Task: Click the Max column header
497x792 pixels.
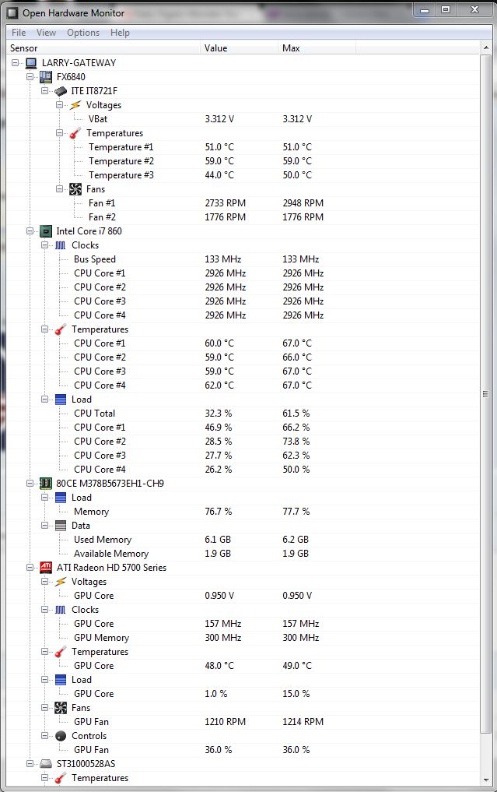Action: tap(292, 48)
